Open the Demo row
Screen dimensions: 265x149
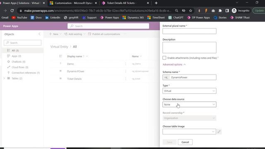point(70,64)
